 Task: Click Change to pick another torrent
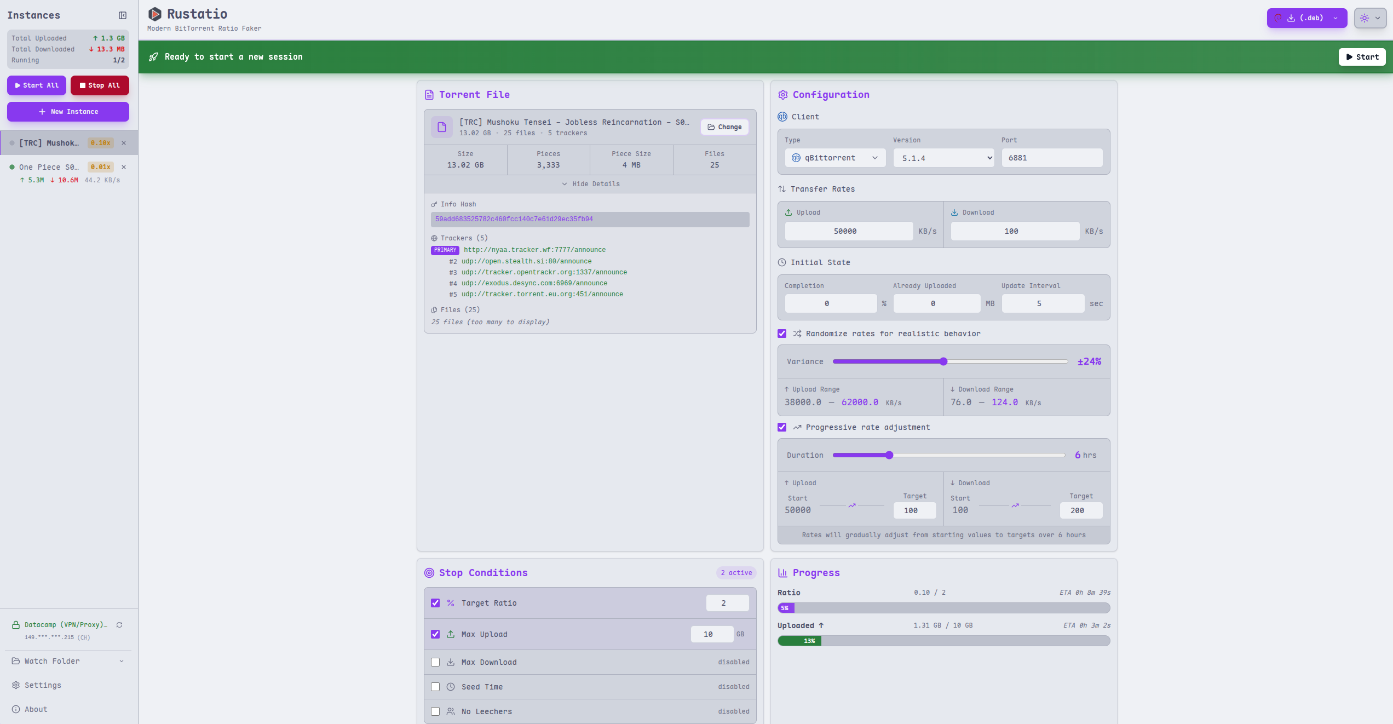click(x=724, y=127)
